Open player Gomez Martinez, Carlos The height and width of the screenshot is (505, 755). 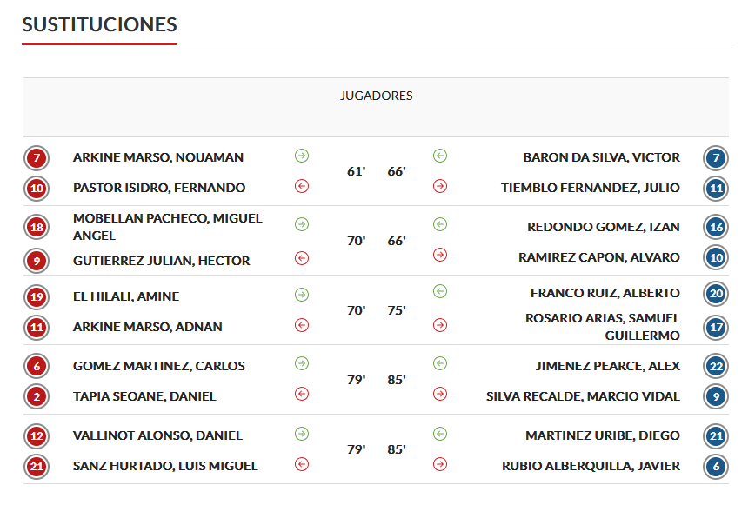(159, 366)
